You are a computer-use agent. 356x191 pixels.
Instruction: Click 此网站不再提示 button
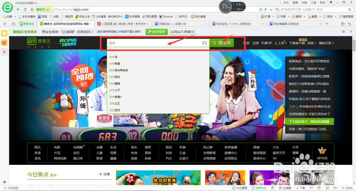[x=182, y=32]
